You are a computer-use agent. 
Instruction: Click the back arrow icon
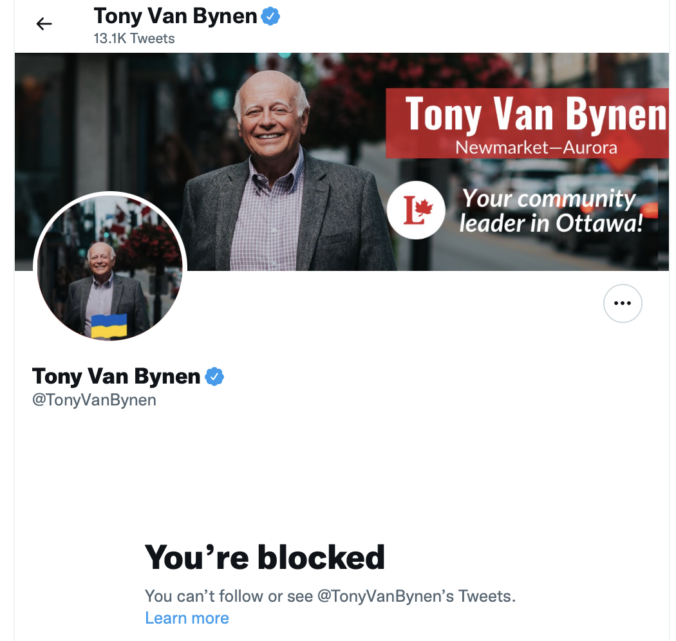pos(44,24)
